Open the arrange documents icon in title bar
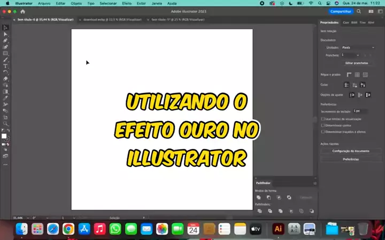The image size is (385, 240). 371,12
